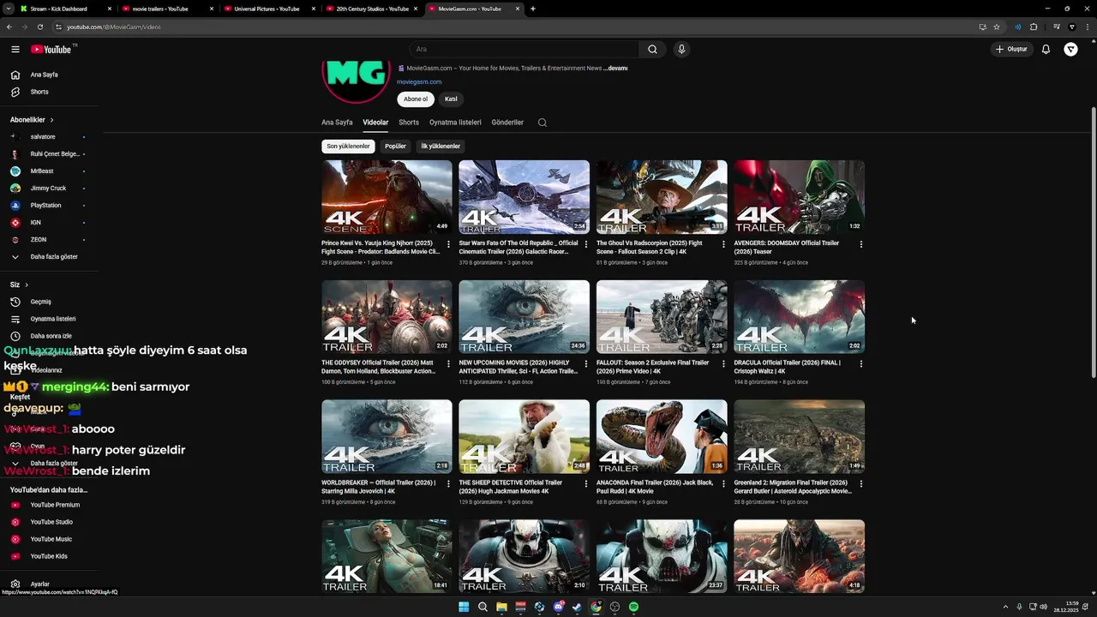The width and height of the screenshot is (1097, 617).
Task: Start voice search with the microphone
Action: [x=681, y=50]
